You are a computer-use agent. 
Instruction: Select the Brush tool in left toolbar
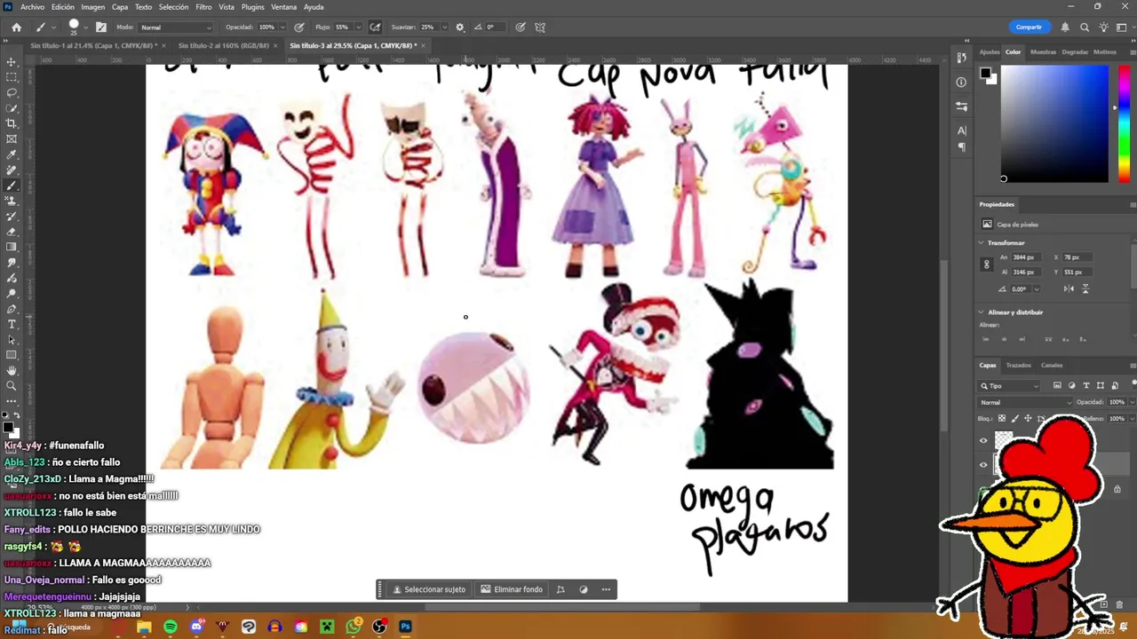pyautogui.click(x=12, y=185)
